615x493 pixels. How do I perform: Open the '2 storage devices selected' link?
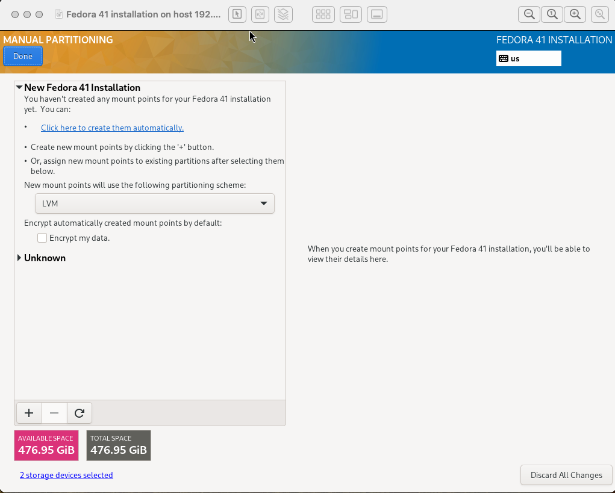click(x=66, y=475)
